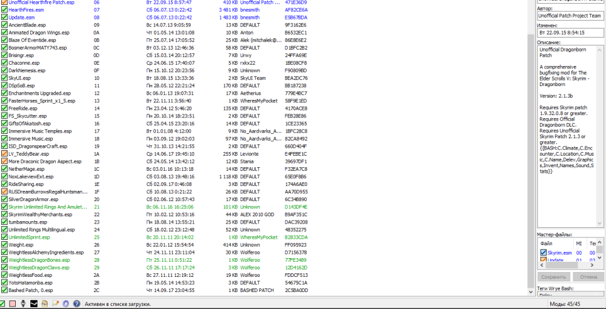Select DarkNemesis.esp in the mod list
Image resolution: width=606 pixels, height=309 pixels.
click(27, 71)
